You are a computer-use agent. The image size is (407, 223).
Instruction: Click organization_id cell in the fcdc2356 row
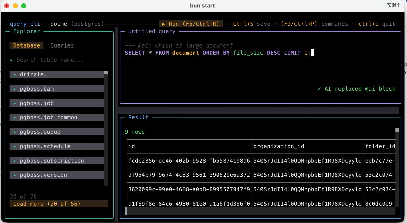tap(308, 161)
